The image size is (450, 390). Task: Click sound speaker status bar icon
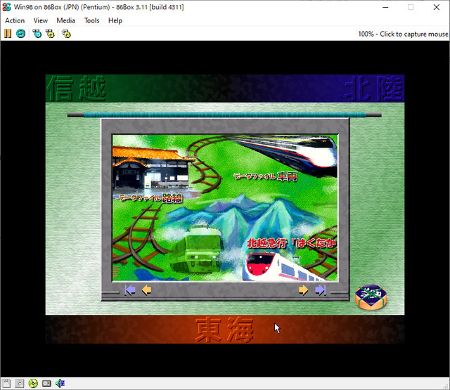[x=60, y=383]
